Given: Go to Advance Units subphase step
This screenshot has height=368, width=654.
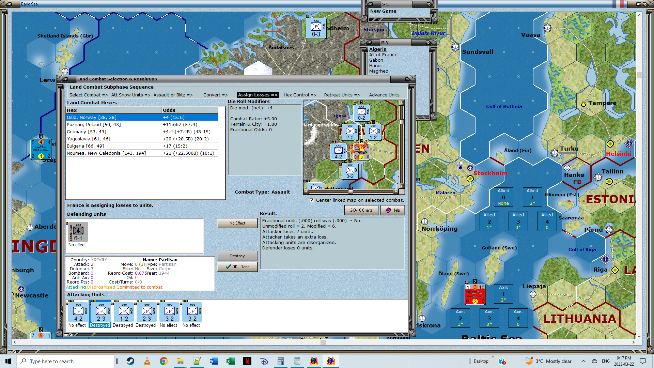Looking at the screenshot, I should pyautogui.click(x=384, y=95).
